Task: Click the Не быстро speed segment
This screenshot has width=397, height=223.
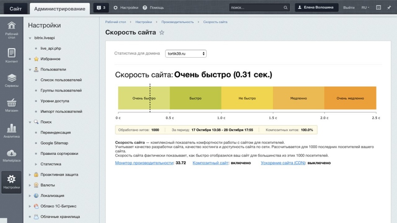Action: (247, 98)
